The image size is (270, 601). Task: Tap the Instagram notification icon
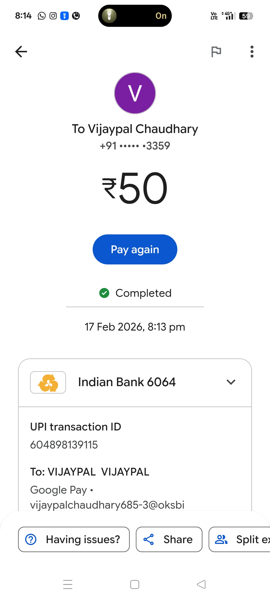[x=53, y=16]
